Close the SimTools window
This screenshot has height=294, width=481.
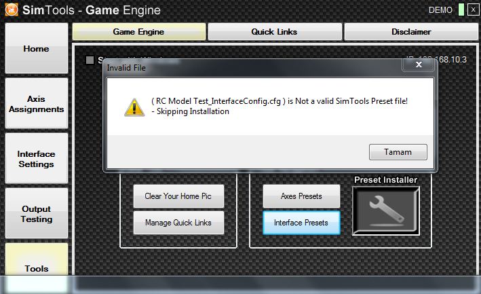474,10
